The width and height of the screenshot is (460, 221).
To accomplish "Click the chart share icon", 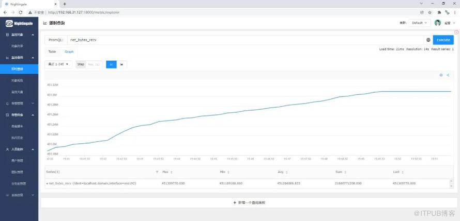I will [x=448, y=75].
